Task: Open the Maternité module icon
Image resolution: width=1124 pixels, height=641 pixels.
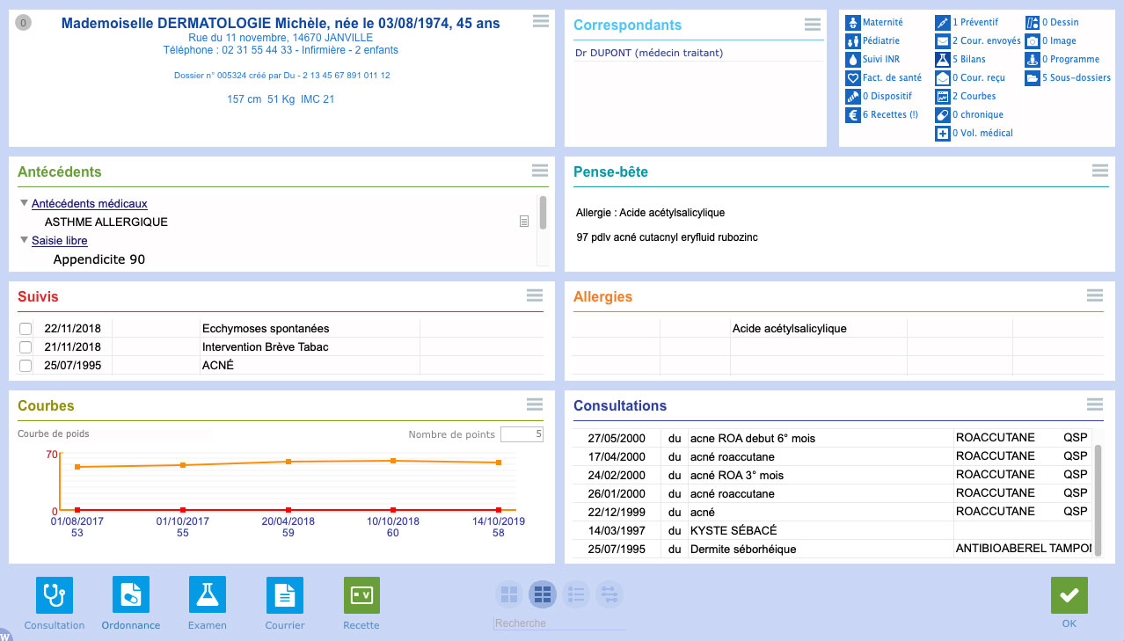Action: coord(852,22)
